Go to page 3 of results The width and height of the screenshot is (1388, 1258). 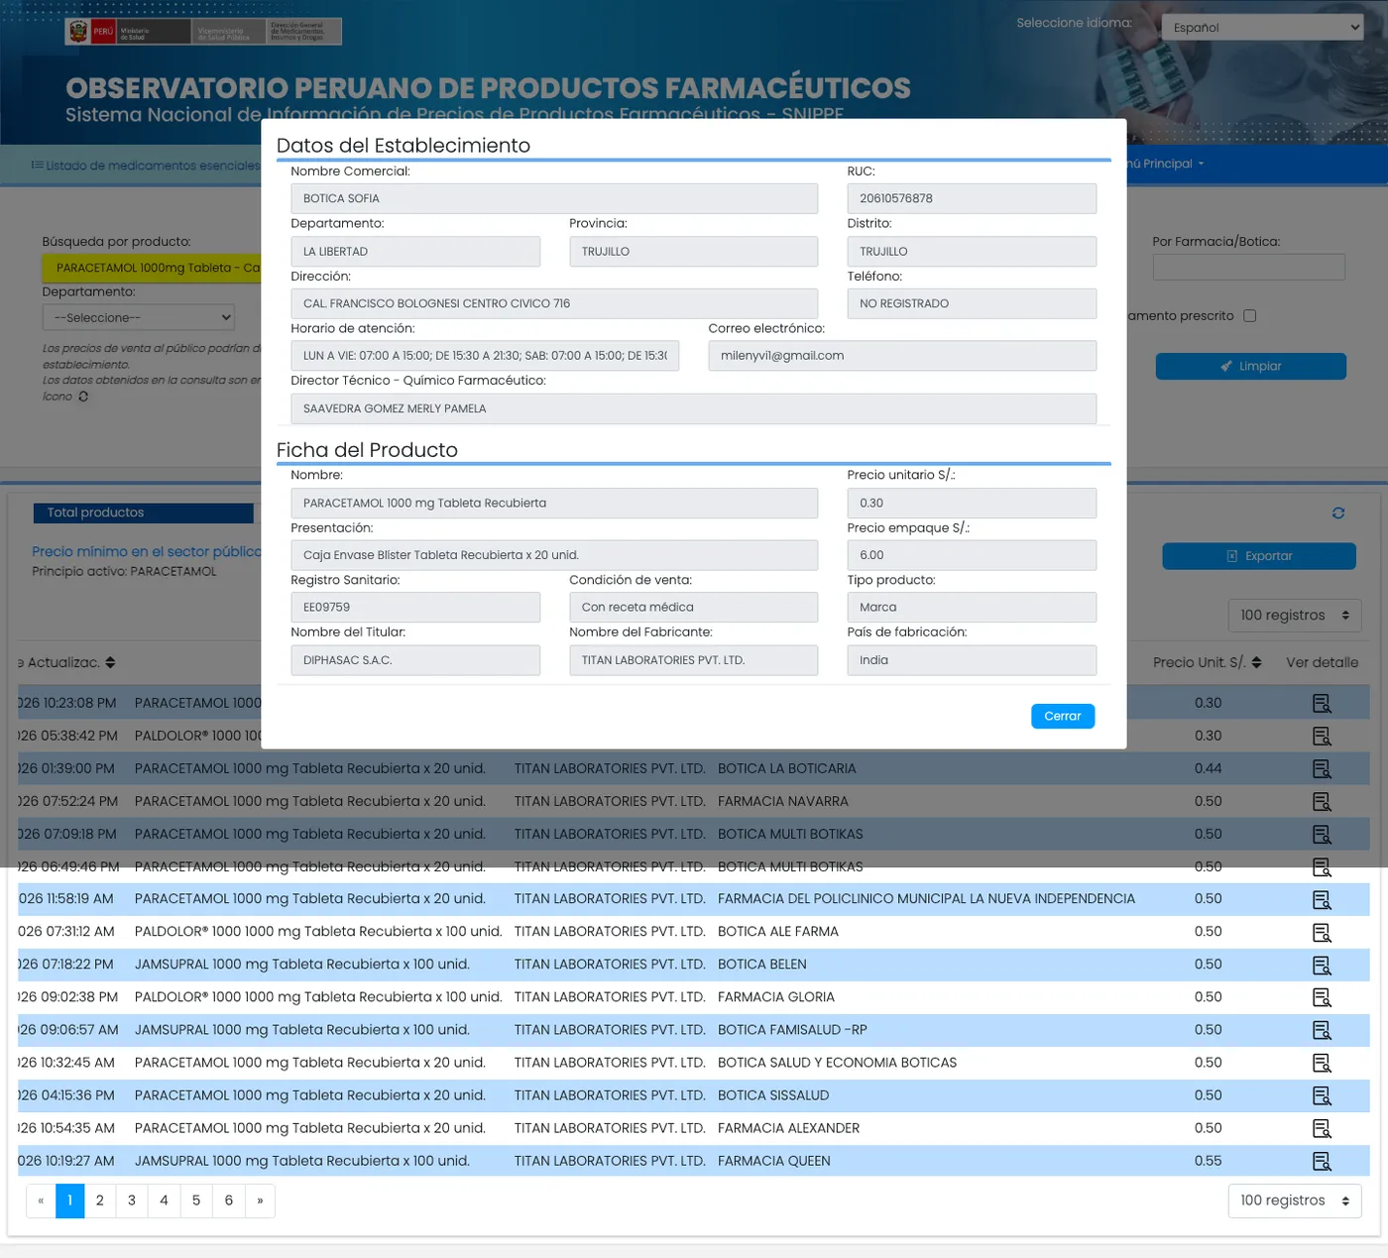click(132, 1201)
